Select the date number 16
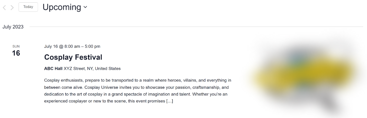This screenshot has width=367, height=118. point(16,53)
